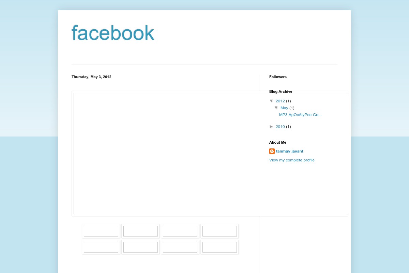This screenshot has width=409, height=273.
Task: Click the Followers heading
Action: (278, 77)
